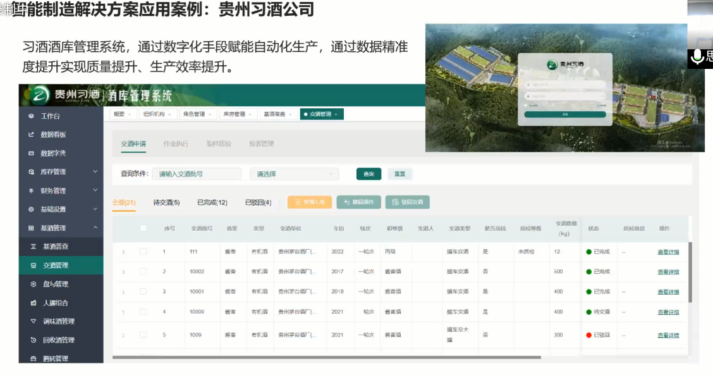Click the 状态 column header
713x375 pixels.
tap(594, 228)
